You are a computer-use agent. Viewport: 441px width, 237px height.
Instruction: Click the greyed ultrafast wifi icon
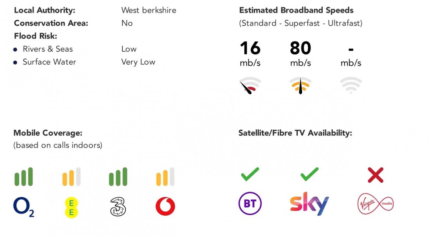pos(351,85)
